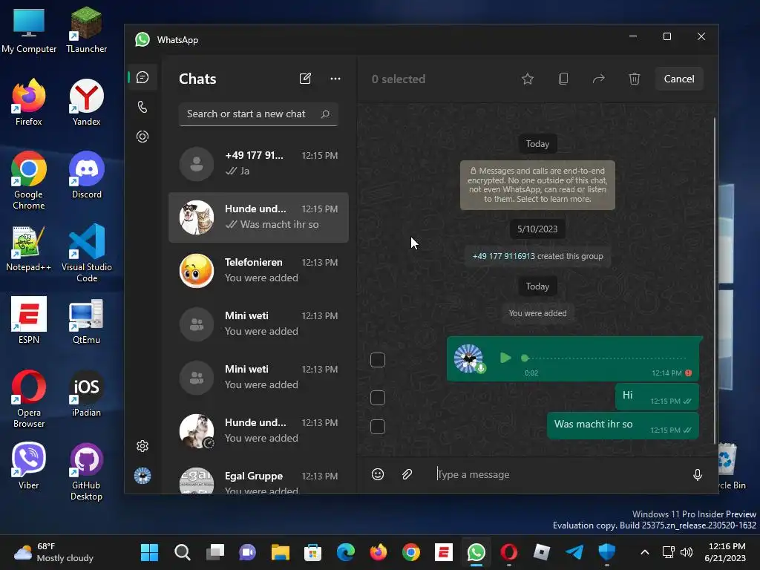760x570 pixels.
Task: Open WhatsApp settings gear
Action: tap(142, 446)
